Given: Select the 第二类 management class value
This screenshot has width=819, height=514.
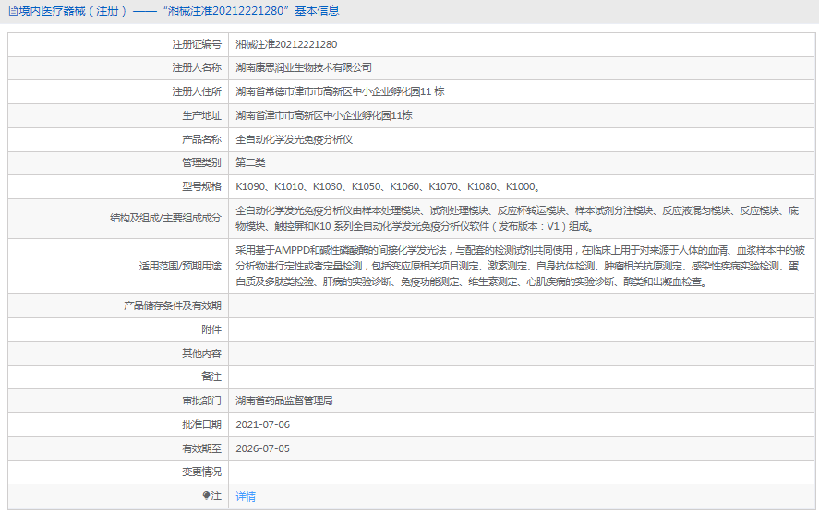Looking at the screenshot, I should pyautogui.click(x=250, y=162).
